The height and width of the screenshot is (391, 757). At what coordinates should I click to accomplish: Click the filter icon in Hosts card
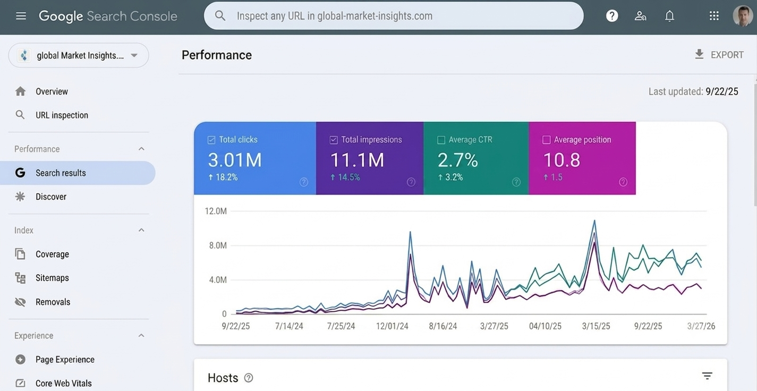[707, 376]
